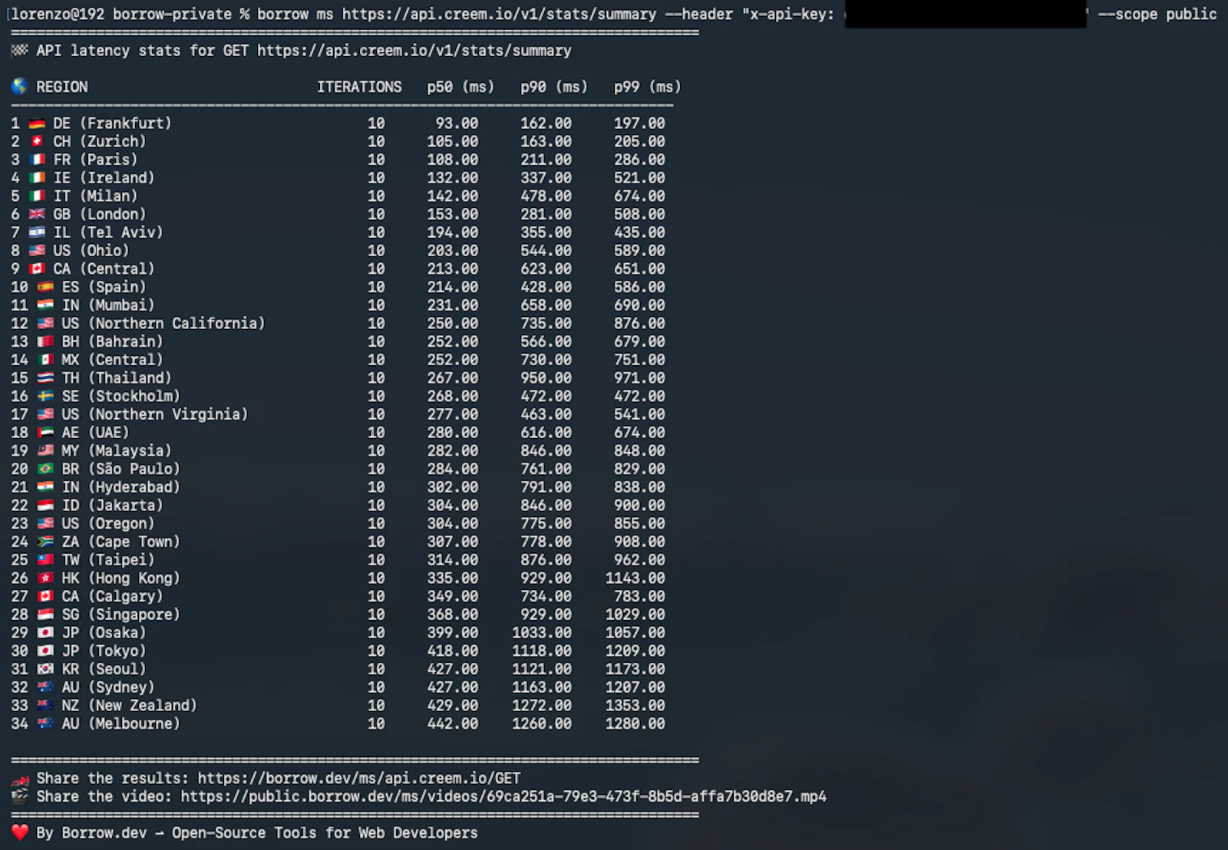The image size is (1228, 850).
Task: Click the US (Northern California) region text
Action: click(163, 324)
